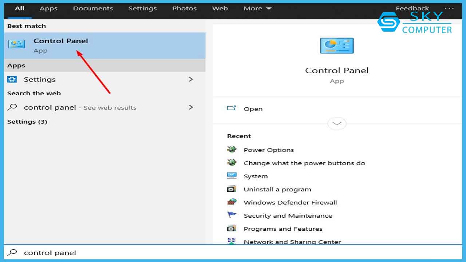Viewport: 466px width, 262px height.
Task: Click the search box magnifier icon
Action: coord(12,252)
